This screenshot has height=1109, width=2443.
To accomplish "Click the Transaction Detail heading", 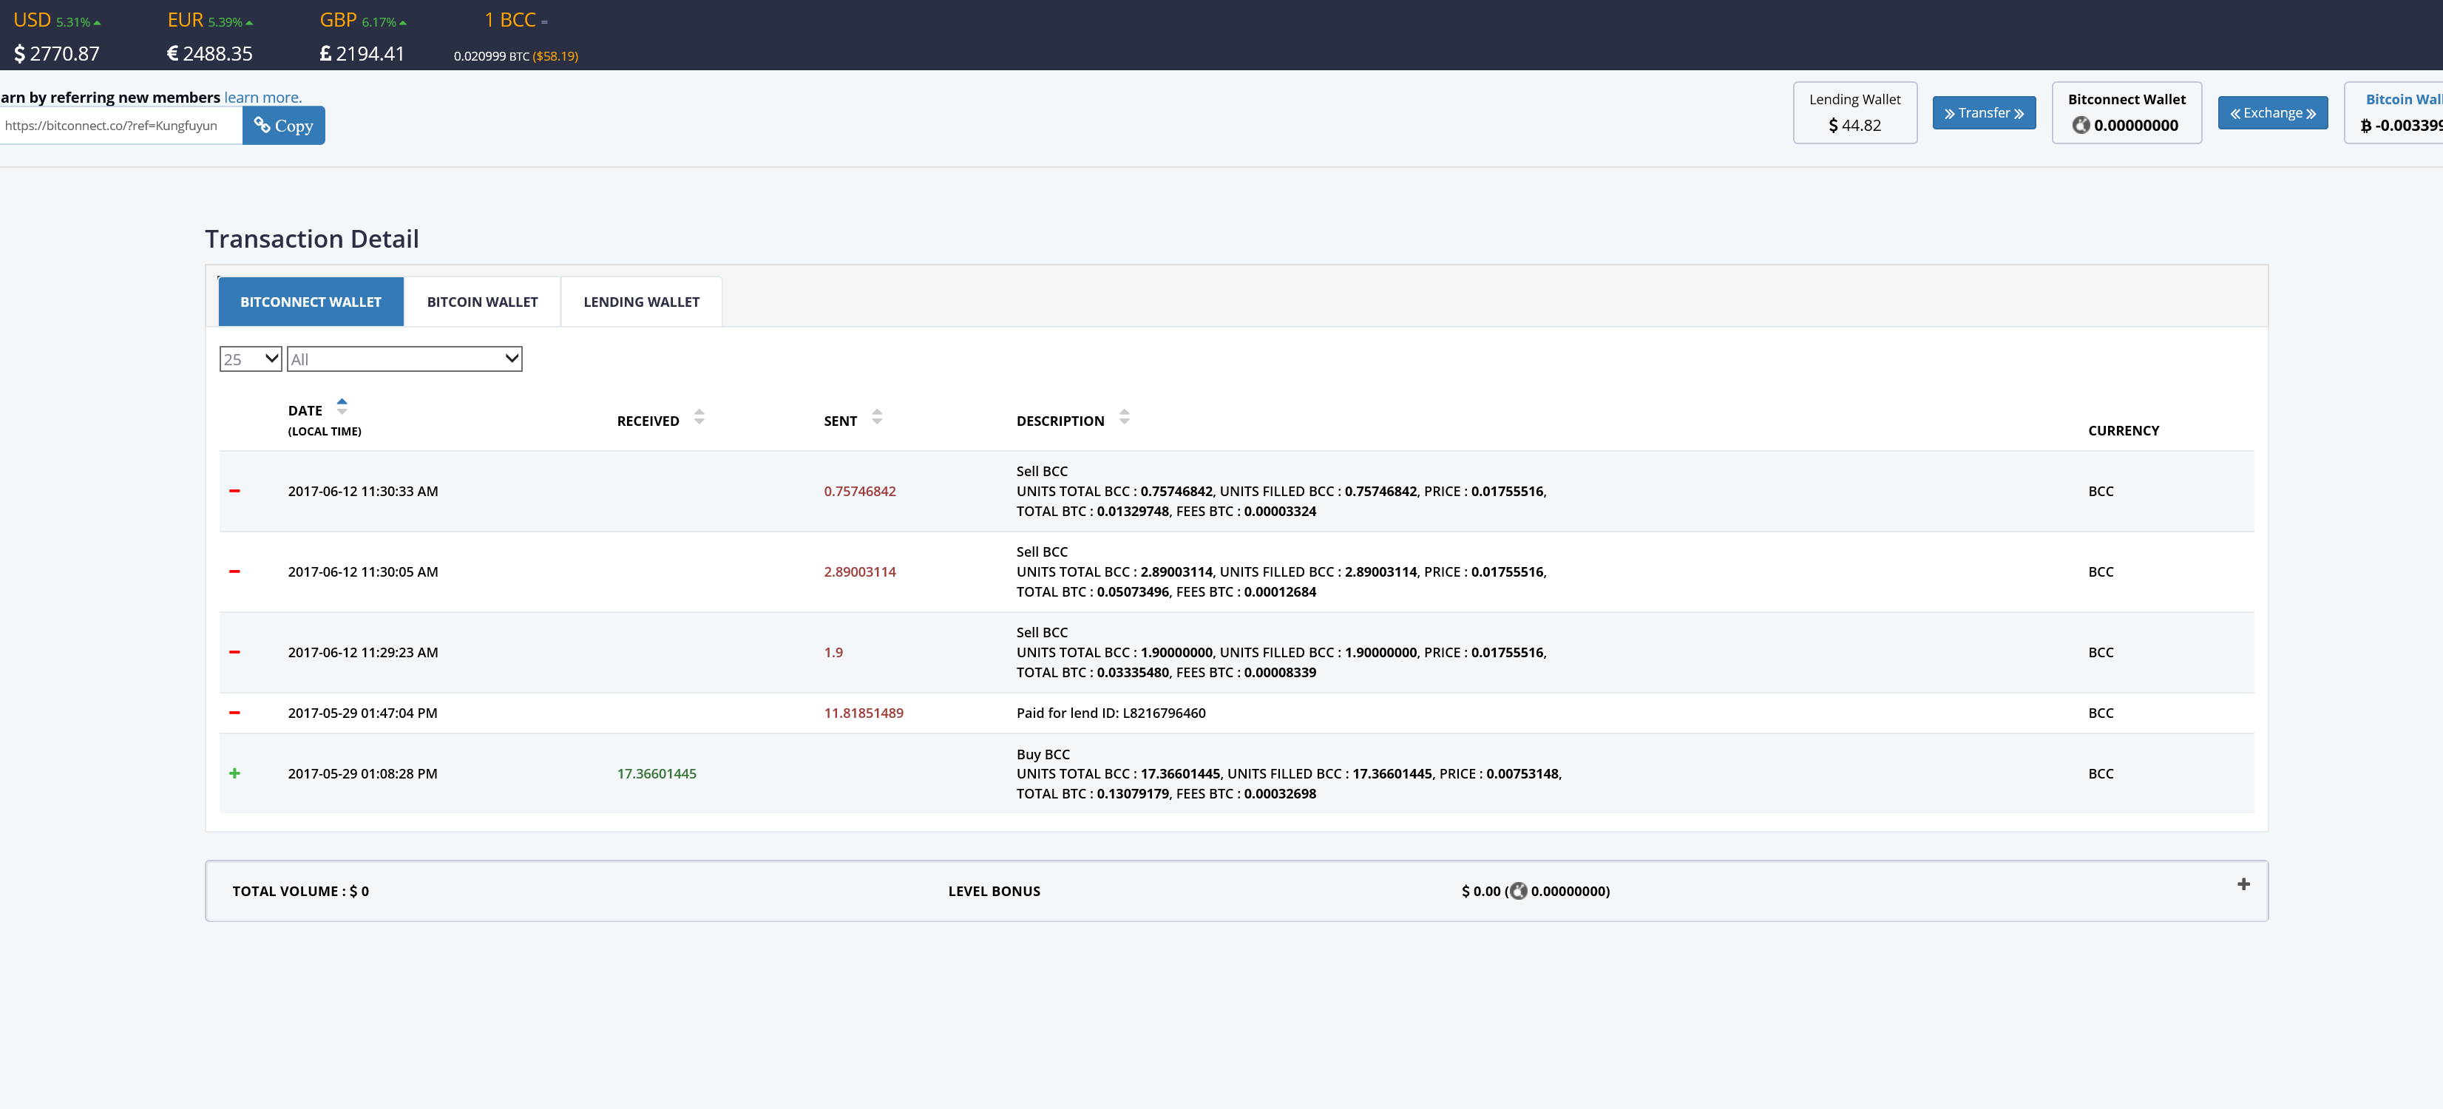I will pyautogui.click(x=312, y=239).
